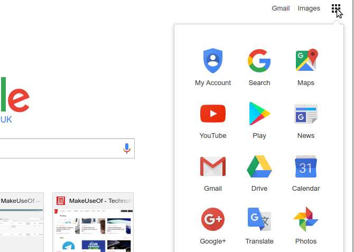
Task: Open Google Drive icon
Action: pyautogui.click(x=259, y=166)
